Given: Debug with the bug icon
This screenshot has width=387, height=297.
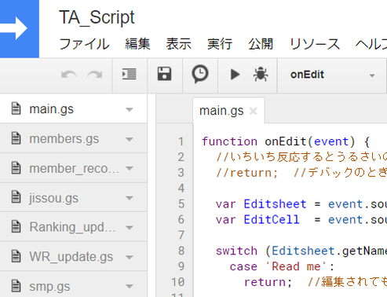Looking at the screenshot, I should tap(261, 75).
